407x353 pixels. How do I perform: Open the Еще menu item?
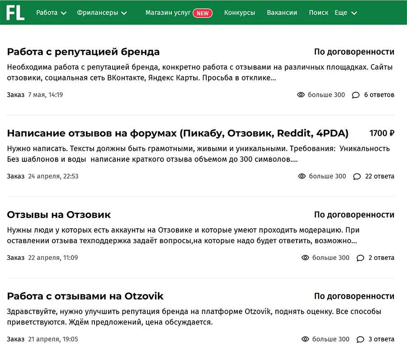tap(341, 13)
